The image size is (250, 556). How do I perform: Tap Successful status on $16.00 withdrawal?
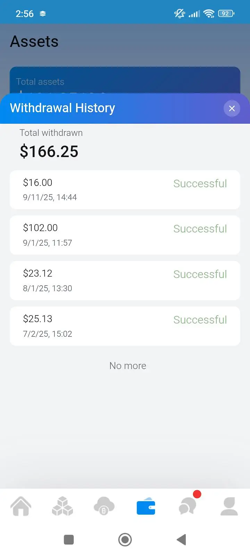[200, 183]
